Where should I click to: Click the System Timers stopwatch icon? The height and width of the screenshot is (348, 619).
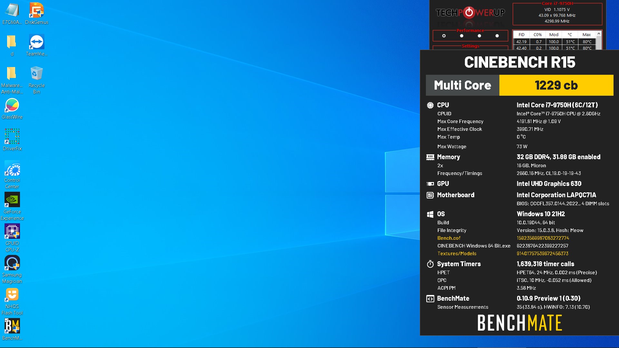click(430, 264)
